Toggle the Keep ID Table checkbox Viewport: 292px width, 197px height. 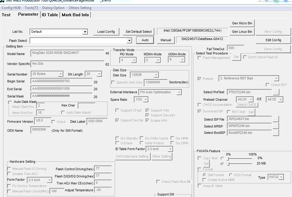click(199, 186)
